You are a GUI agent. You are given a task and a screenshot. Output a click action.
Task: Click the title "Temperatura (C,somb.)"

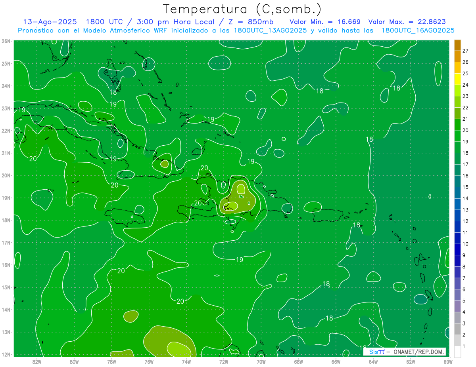pos(242,9)
